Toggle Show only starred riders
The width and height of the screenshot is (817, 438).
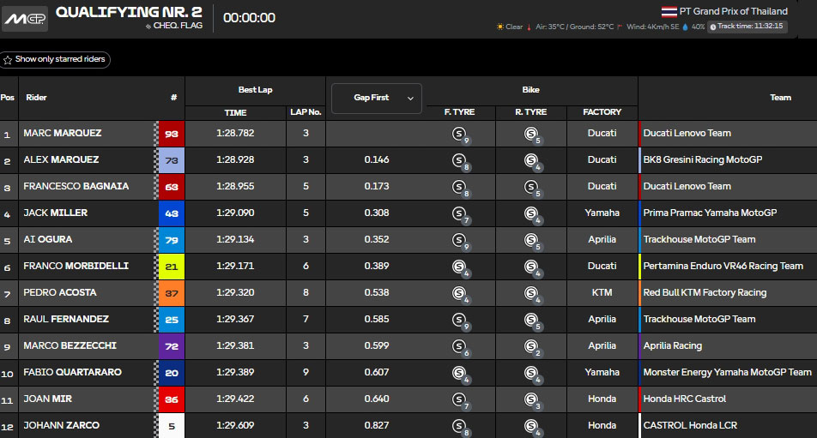point(56,60)
